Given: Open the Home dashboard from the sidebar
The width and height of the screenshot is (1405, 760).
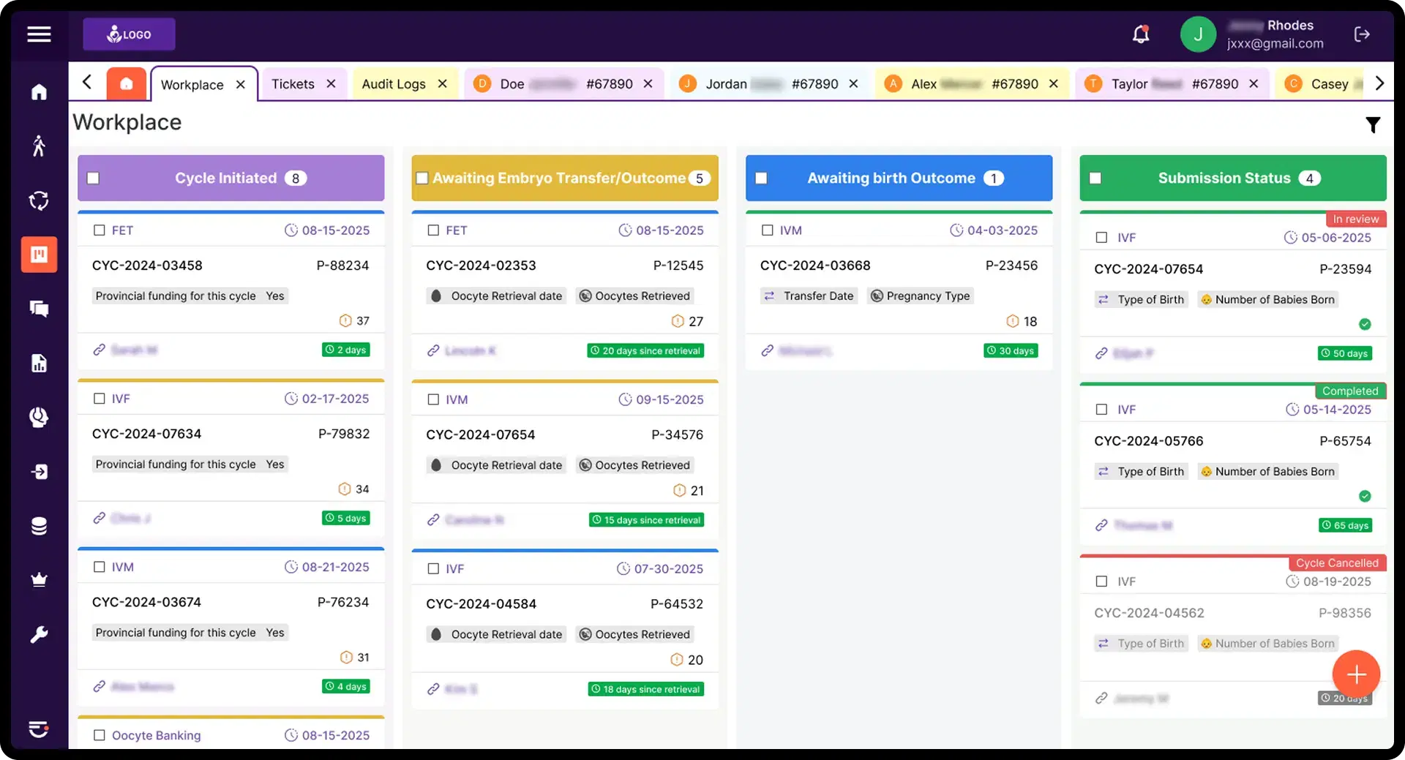Looking at the screenshot, I should [39, 91].
